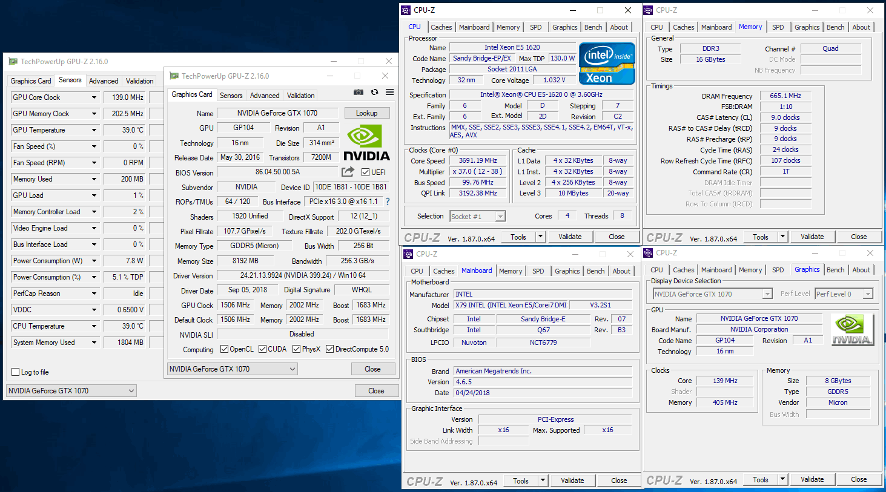Image resolution: width=886 pixels, height=492 pixels.
Task: Open the VDDC sensor dropdown
Action: [x=94, y=310]
